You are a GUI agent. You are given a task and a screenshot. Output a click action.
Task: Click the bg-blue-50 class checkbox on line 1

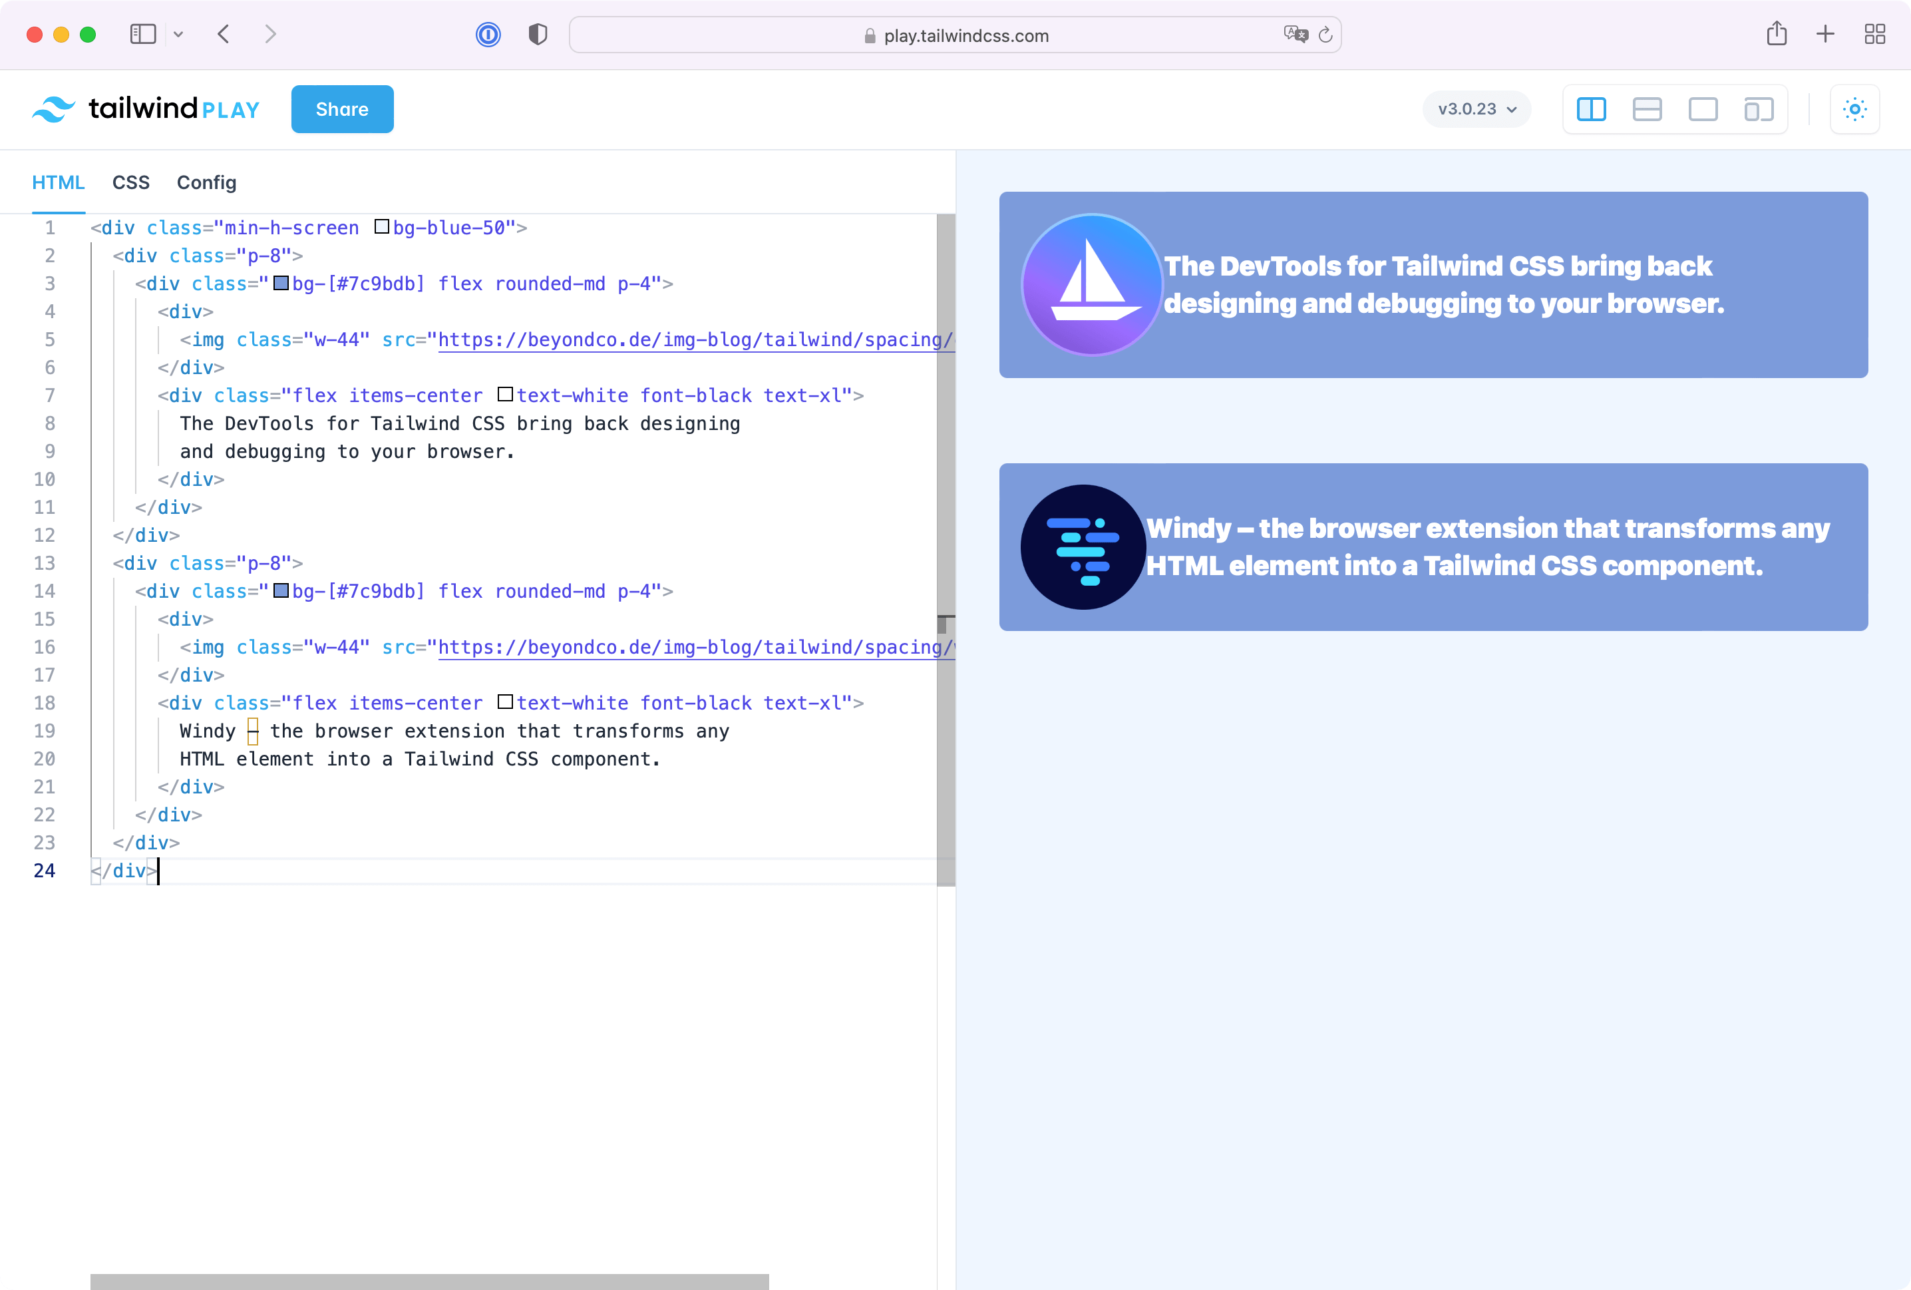click(x=381, y=227)
